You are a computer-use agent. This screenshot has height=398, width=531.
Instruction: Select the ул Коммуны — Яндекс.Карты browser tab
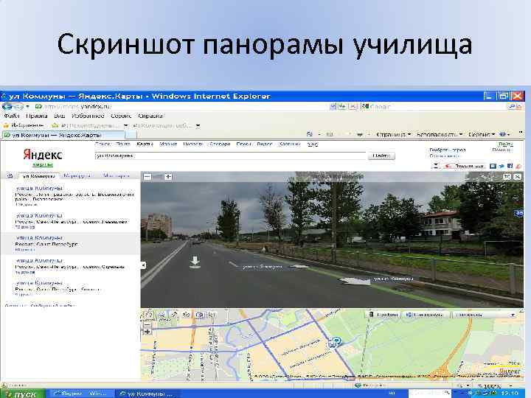[x=63, y=135]
